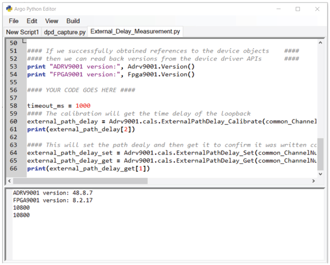Viewport: 330px width, 265px height.
Task: Click the vertical scrollbar thumb in code editor
Action: click(320, 154)
